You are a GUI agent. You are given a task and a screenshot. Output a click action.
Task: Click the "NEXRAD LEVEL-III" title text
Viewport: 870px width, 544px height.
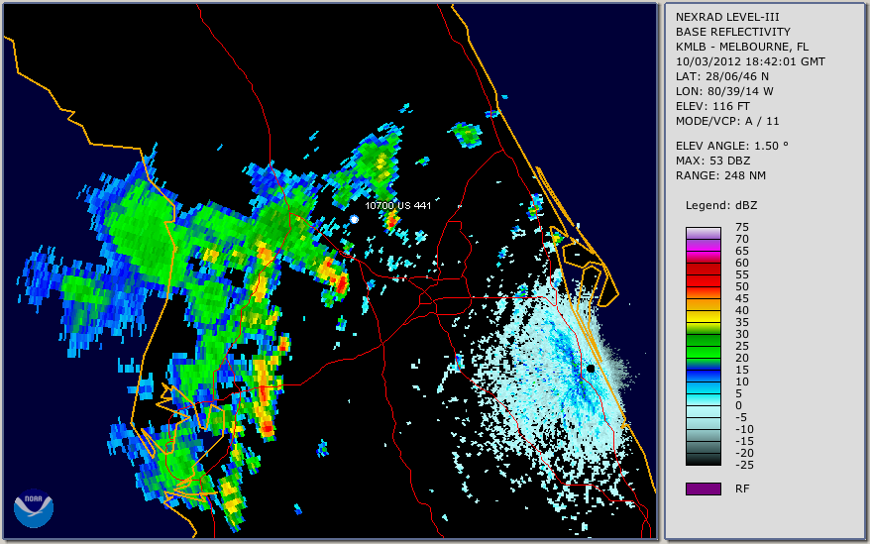pyautogui.click(x=727, y=17)
